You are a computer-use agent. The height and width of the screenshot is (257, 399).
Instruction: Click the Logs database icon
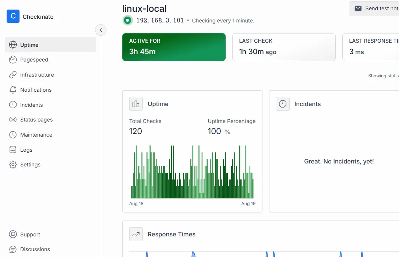[13, 150]
